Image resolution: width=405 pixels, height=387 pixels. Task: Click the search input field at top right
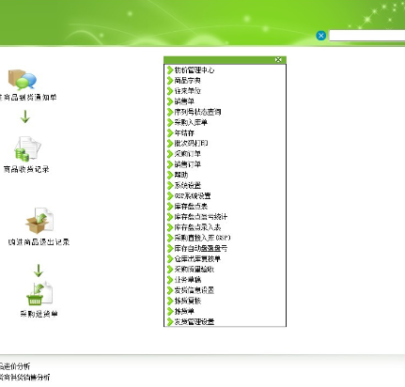366,36
